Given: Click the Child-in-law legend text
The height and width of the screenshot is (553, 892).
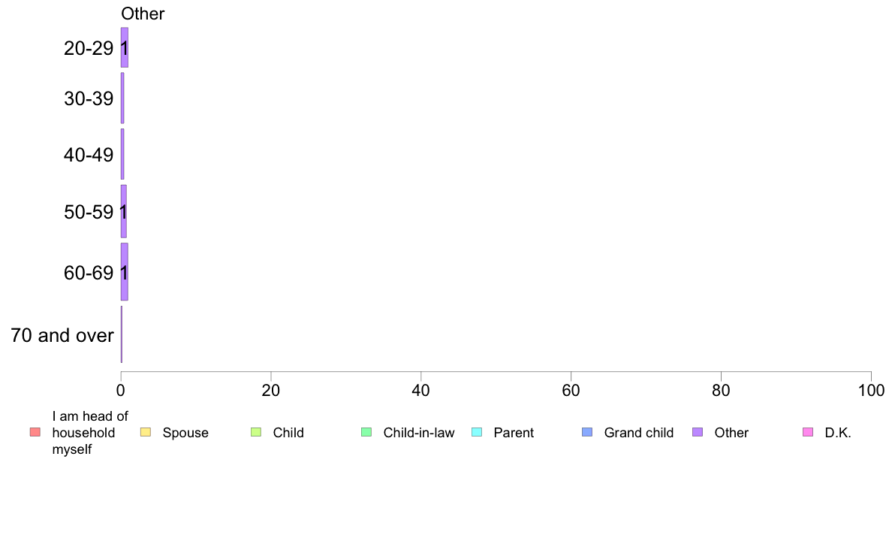Looking at the screenshot, I should [419, 433].
